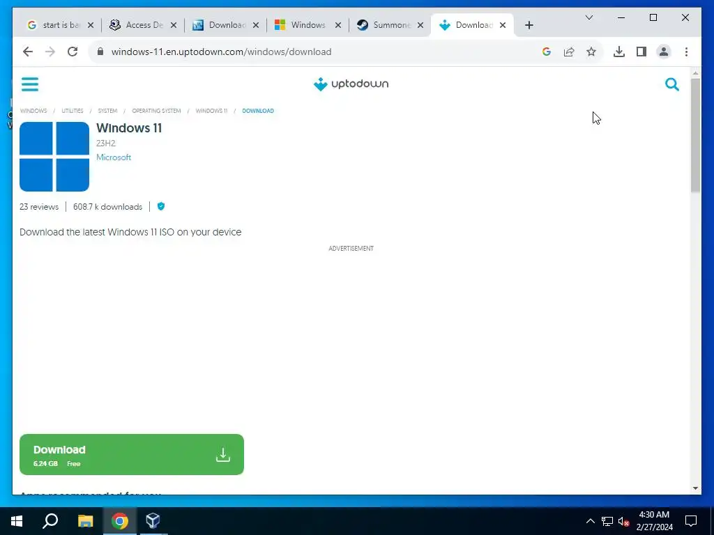Open the Uptodown hamburger menu

tap(30, 84)
